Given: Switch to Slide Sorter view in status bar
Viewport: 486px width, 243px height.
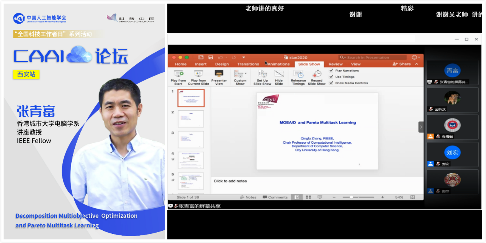Looking at the screenshot, I should [308, 197].
